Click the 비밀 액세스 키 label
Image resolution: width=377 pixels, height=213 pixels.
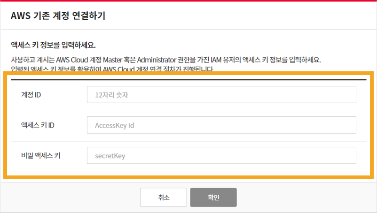pos(40,156)
